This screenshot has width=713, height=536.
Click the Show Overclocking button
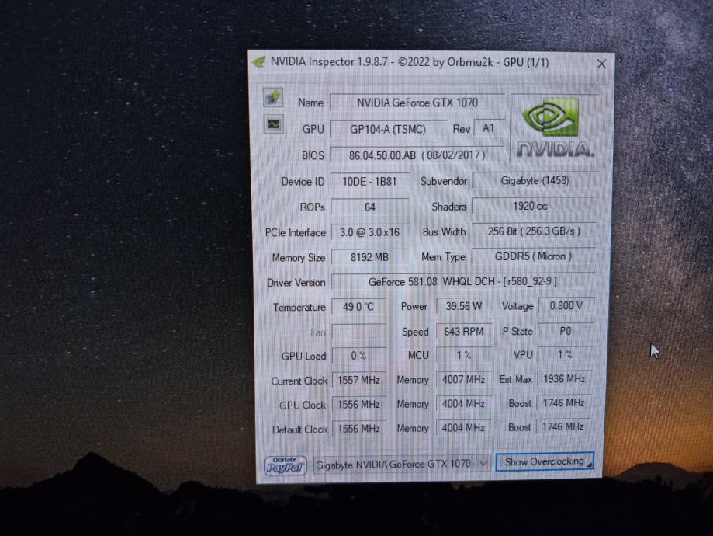pos(545,461)
